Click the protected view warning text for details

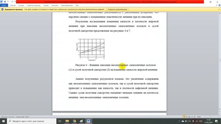coord(64,9)
